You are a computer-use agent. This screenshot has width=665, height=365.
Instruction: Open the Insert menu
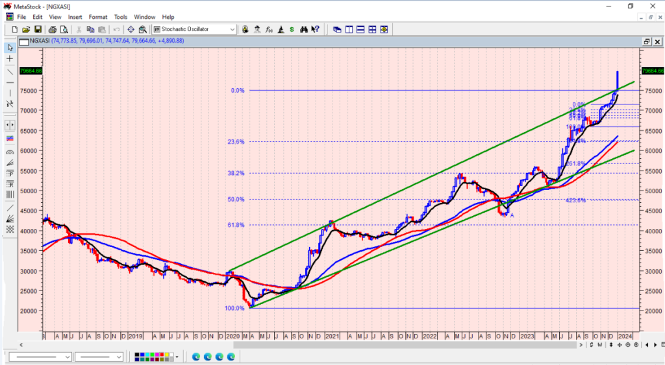pyautogui.click(x=75, y=17)
